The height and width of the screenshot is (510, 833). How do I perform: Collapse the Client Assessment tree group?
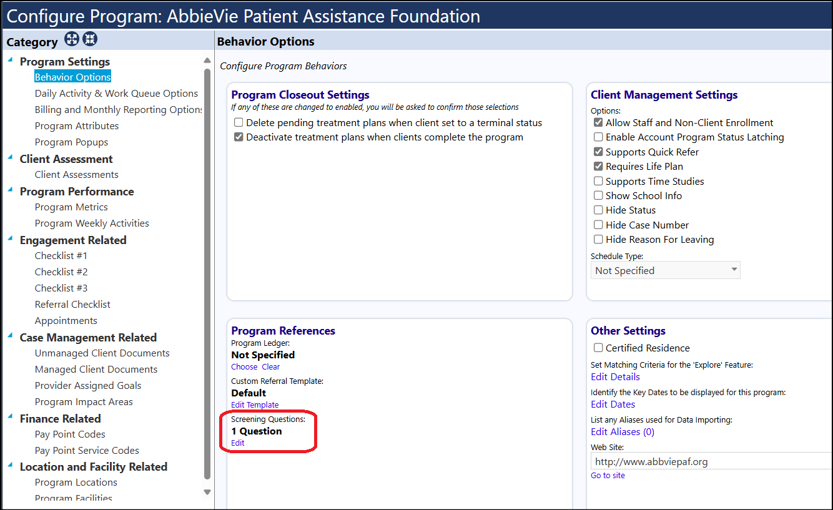coord(11,157)
